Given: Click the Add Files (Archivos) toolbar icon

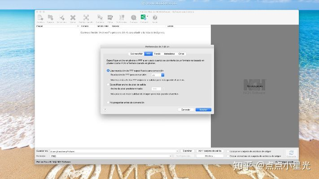Looking at the screenshot, I should [x=40, y=17].
